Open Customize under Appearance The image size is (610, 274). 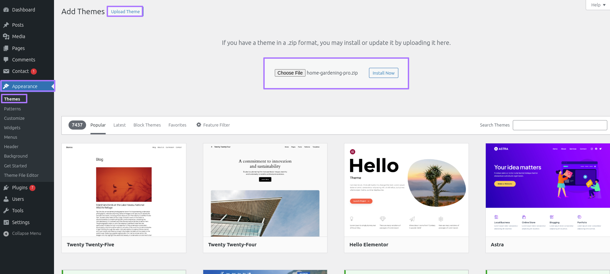pos(14,118)
